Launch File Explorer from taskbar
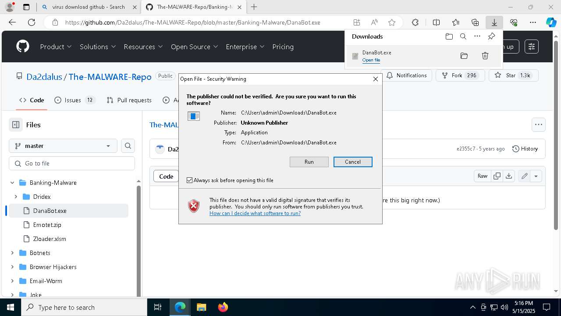561x316 pixels. (x=201, y=307)
